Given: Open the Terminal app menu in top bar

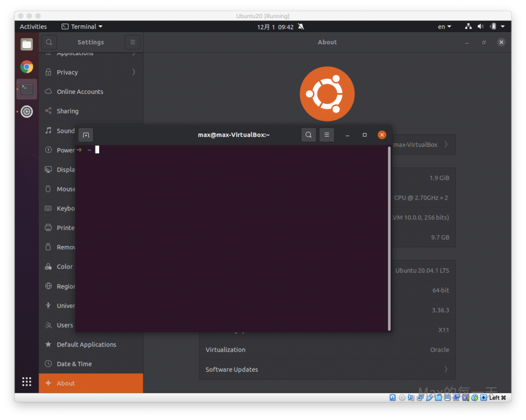Looking at the screenshot, I should [x=82, y=27].
